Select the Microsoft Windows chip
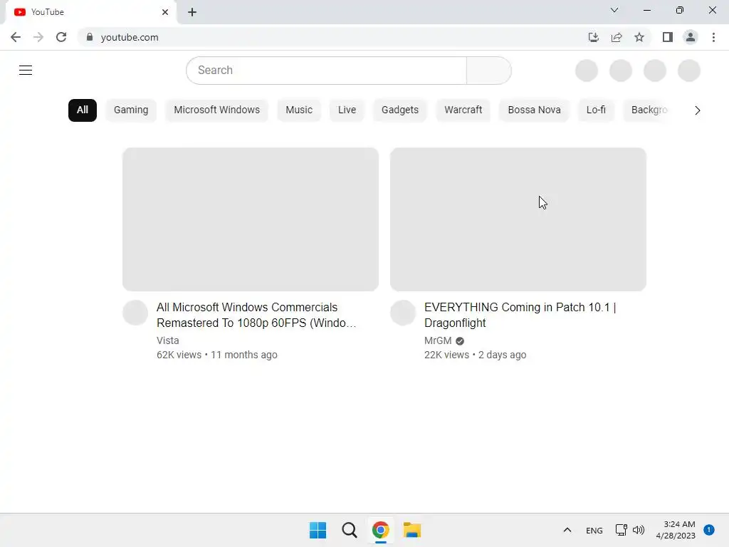Image resolution: width=729 pixels, height=547 pixels. [x=216, y=110]
